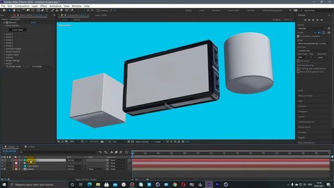Switch to the Comp 1 timeline tab
Image resolution: width=334 pixels, height=188 pixels.
(11, 147)
